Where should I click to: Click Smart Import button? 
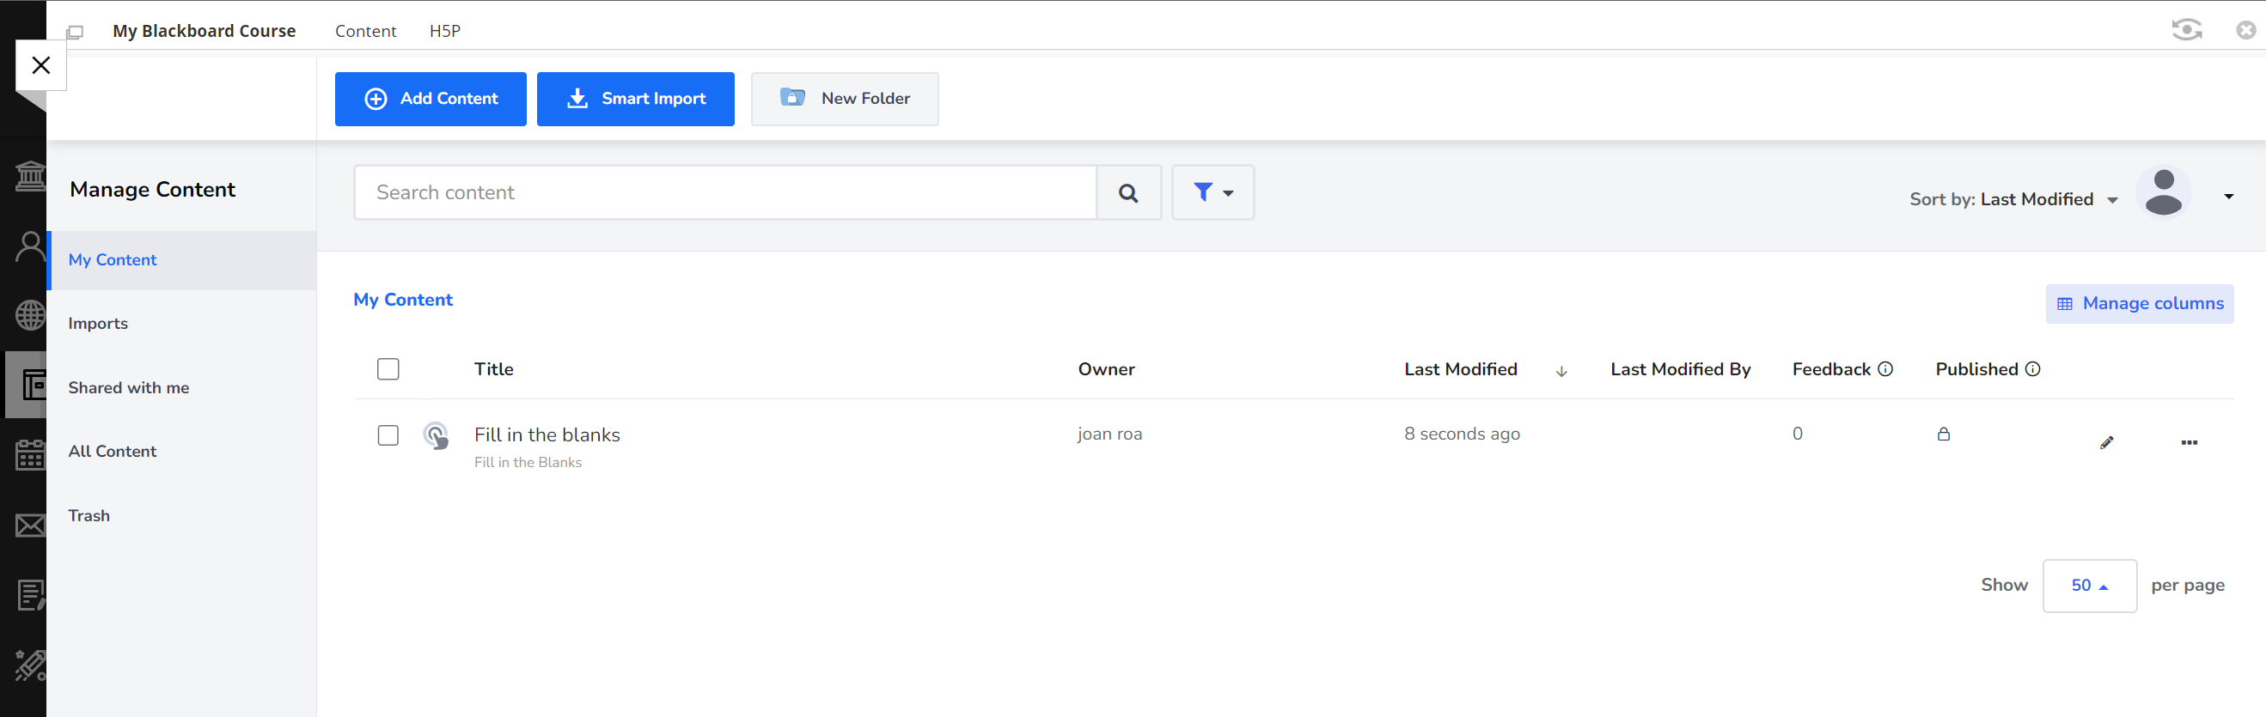[635, 99]
